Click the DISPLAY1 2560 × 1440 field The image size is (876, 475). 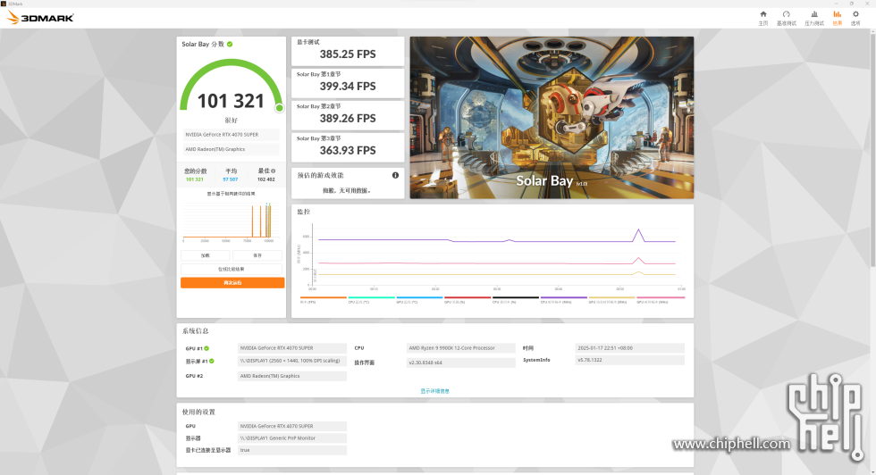point(292,361)
